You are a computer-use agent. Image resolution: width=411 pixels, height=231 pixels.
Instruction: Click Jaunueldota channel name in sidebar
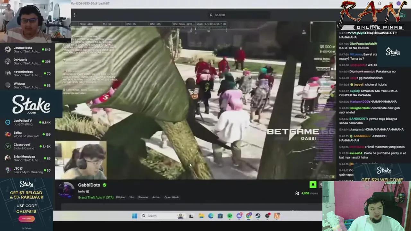tap(22, 48)
